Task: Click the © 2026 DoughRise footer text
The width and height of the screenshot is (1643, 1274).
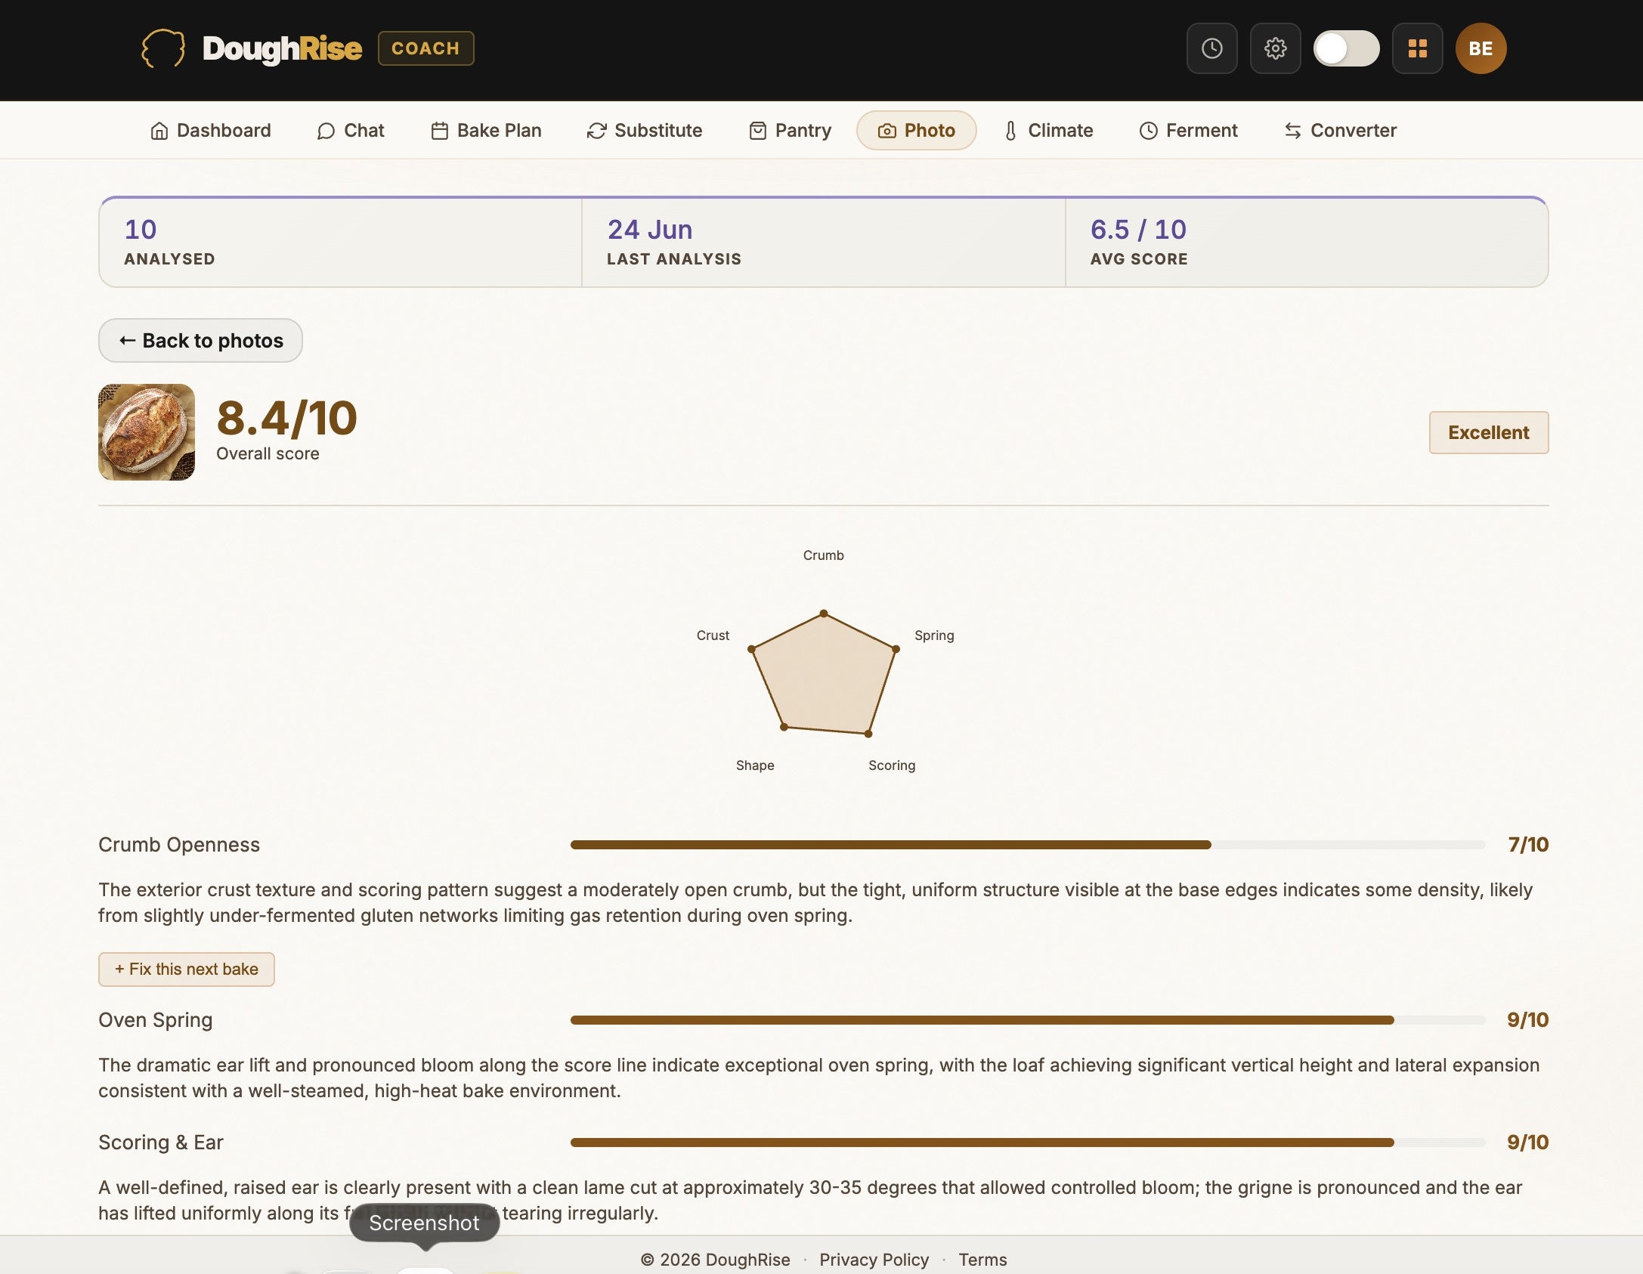Action: [x=715, y=1260]
